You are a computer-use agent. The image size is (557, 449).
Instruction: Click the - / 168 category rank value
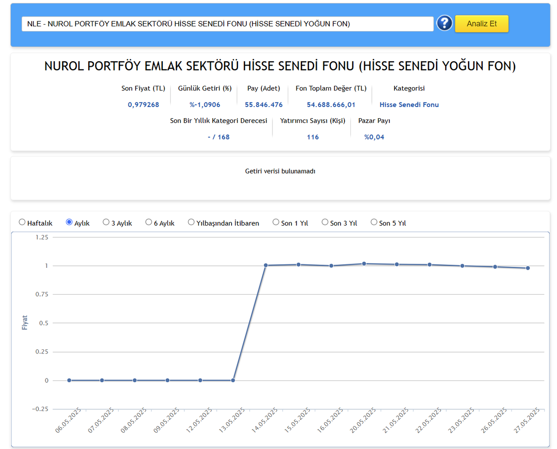coord(219,137)
